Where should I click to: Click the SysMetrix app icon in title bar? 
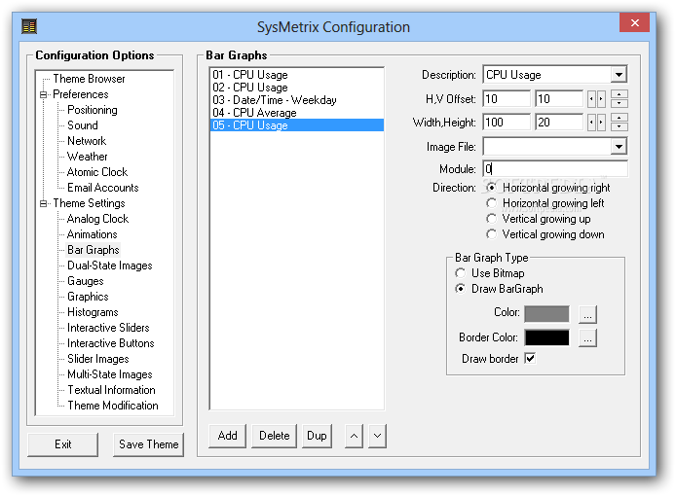point(29,26)
